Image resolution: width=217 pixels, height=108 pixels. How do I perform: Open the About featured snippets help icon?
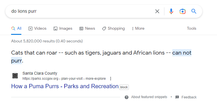(127, 97)
